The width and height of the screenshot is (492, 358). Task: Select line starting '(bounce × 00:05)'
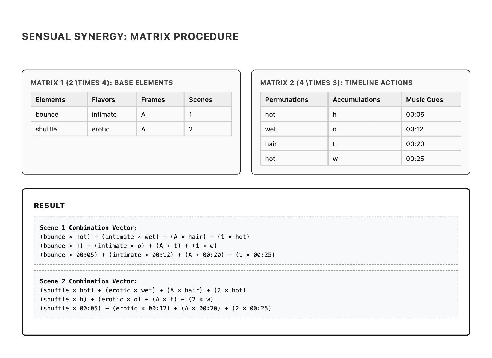(x=157, y=255)
